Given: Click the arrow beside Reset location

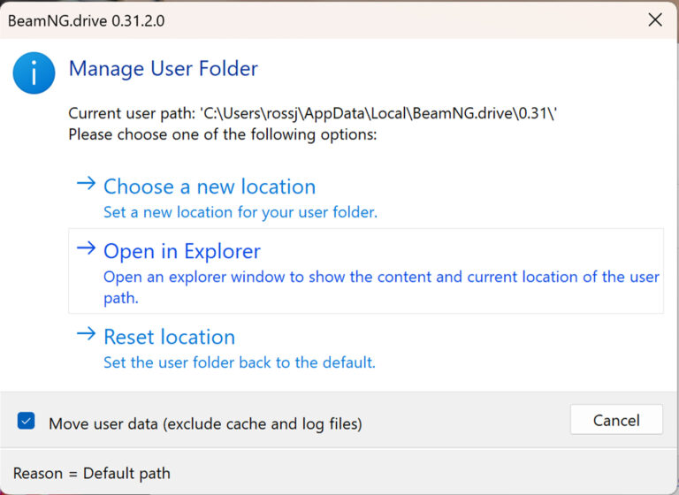Looking at the screenshot, I should click(86, 335).
